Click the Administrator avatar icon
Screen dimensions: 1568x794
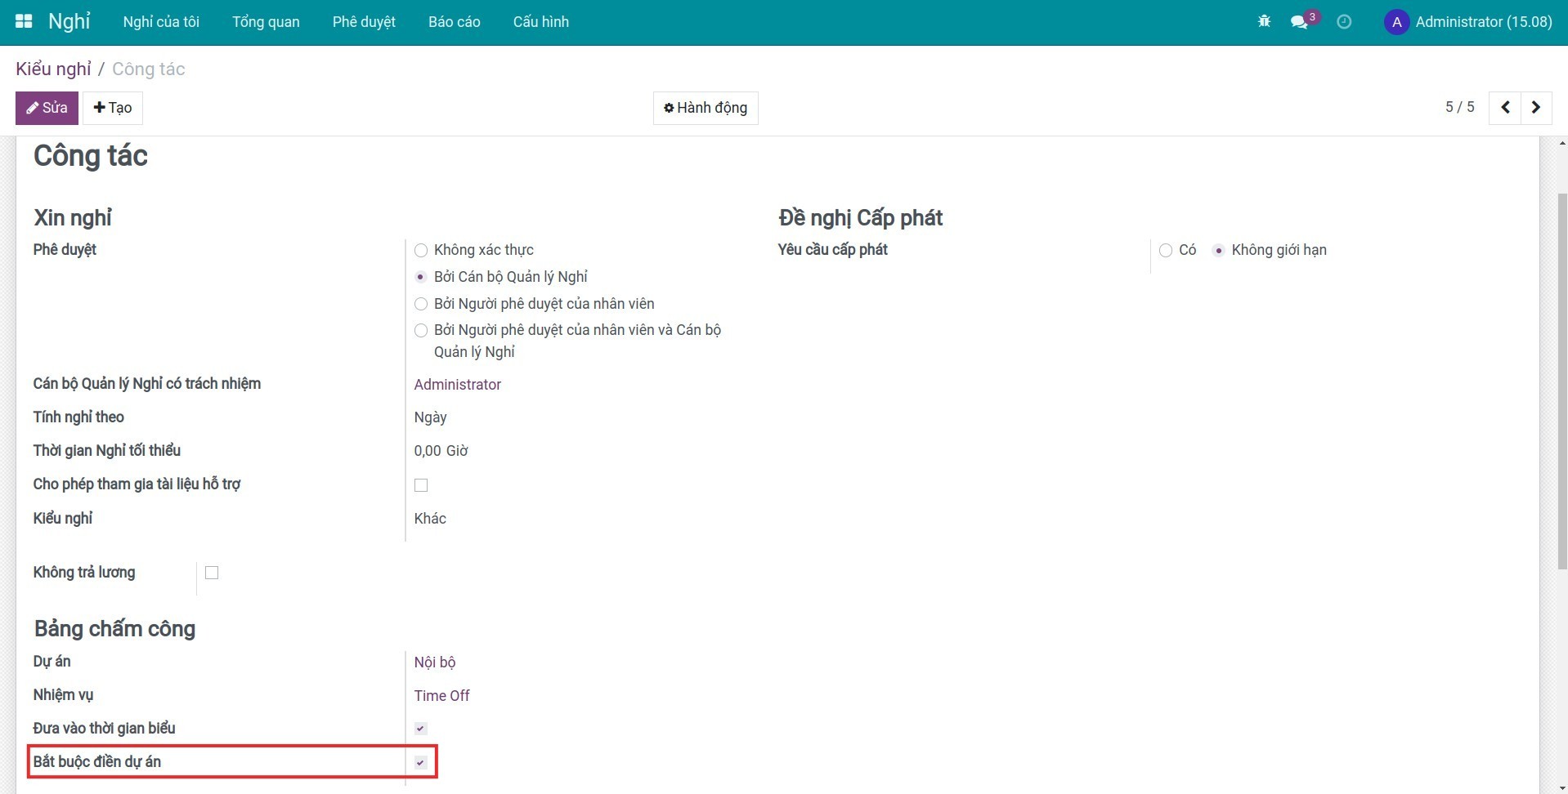click(1396, 22)
